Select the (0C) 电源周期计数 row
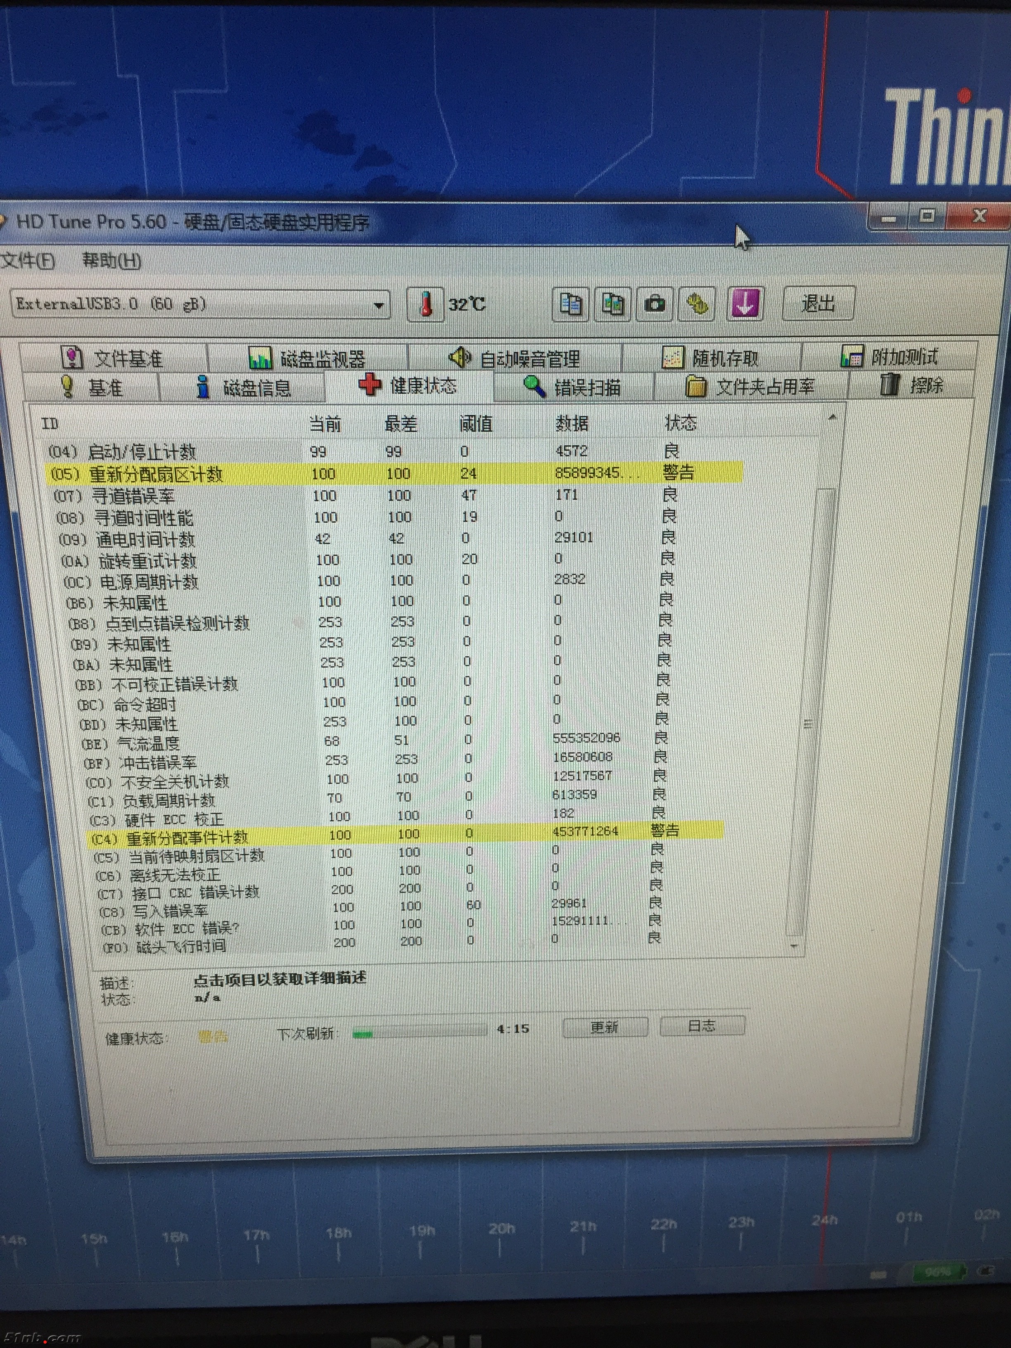1011x1348 pixels. click(400, 581)
